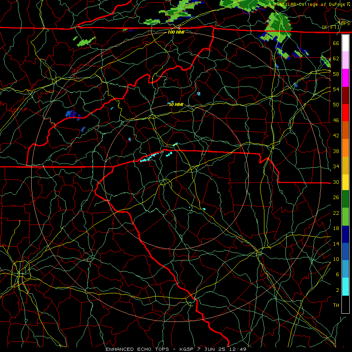Click the "ENHANCED ECHO TOPS" title text
The image size is (352, 352).
137,349
